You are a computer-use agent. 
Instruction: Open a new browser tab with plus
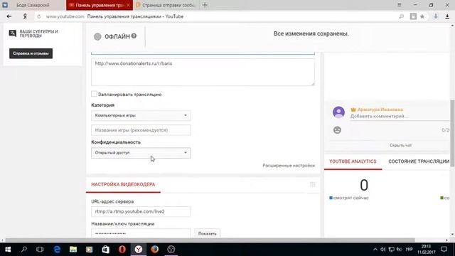(205, 5)
